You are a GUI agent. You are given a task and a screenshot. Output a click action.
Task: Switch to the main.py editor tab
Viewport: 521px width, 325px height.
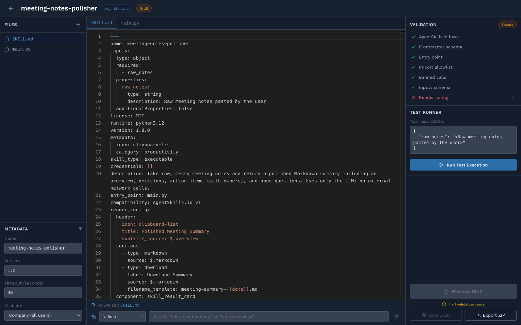coord(130,23)
